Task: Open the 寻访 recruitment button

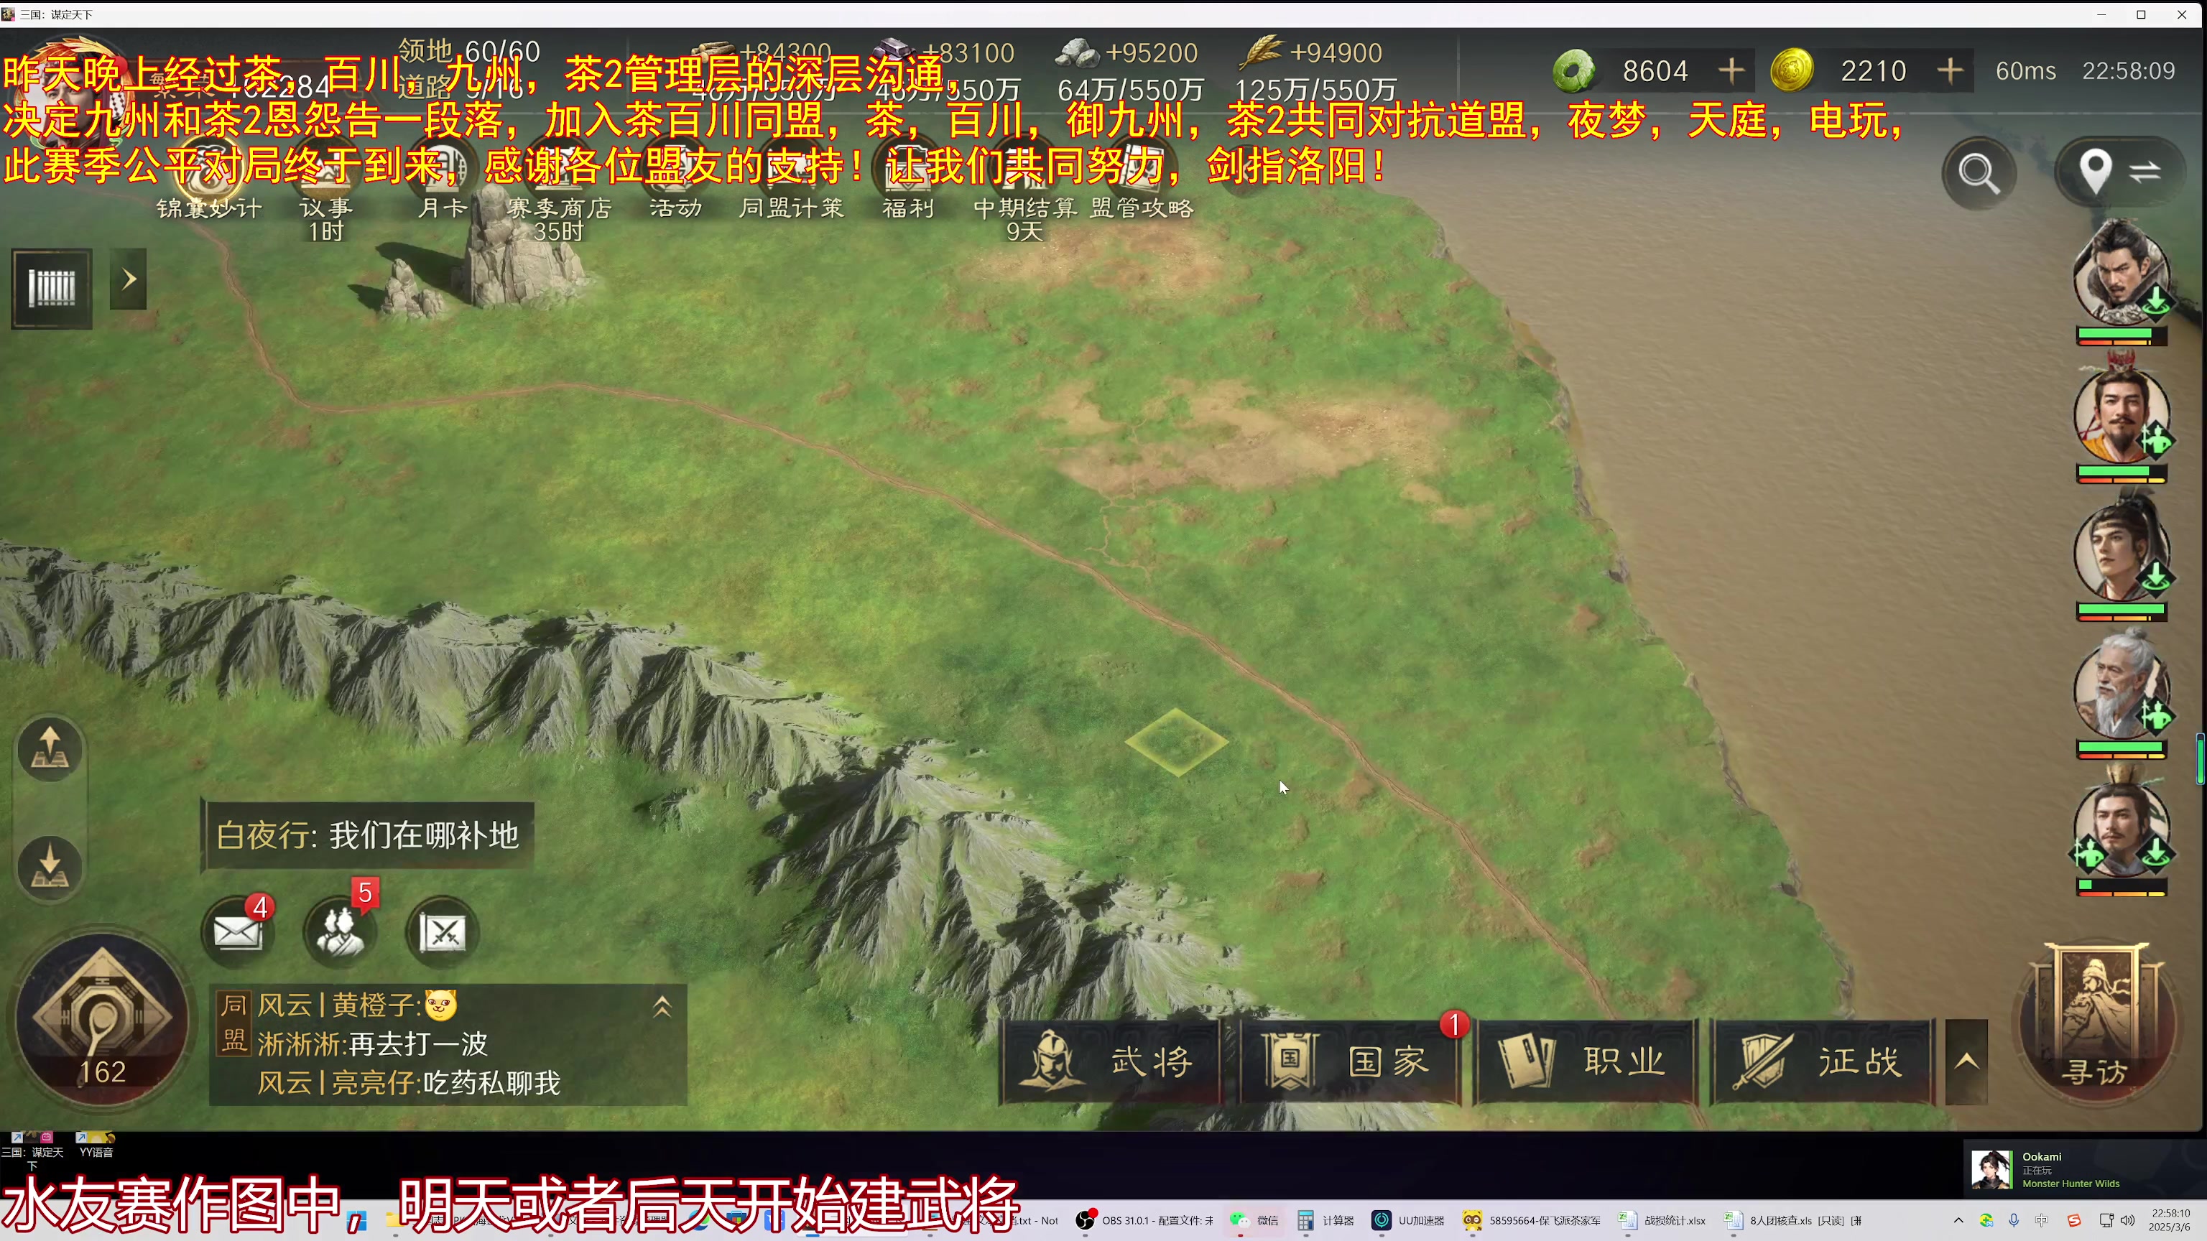Action: (2096, 1024)
